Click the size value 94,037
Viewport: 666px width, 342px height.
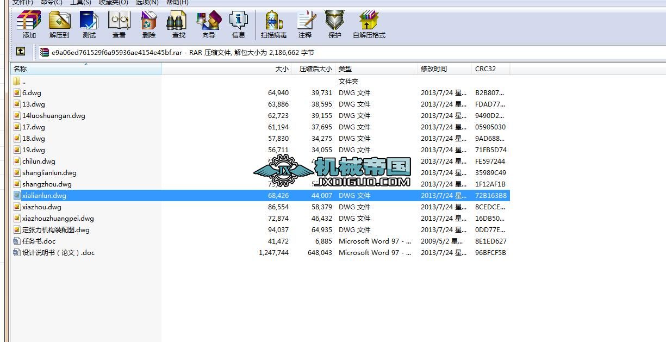tap(278, 229)
